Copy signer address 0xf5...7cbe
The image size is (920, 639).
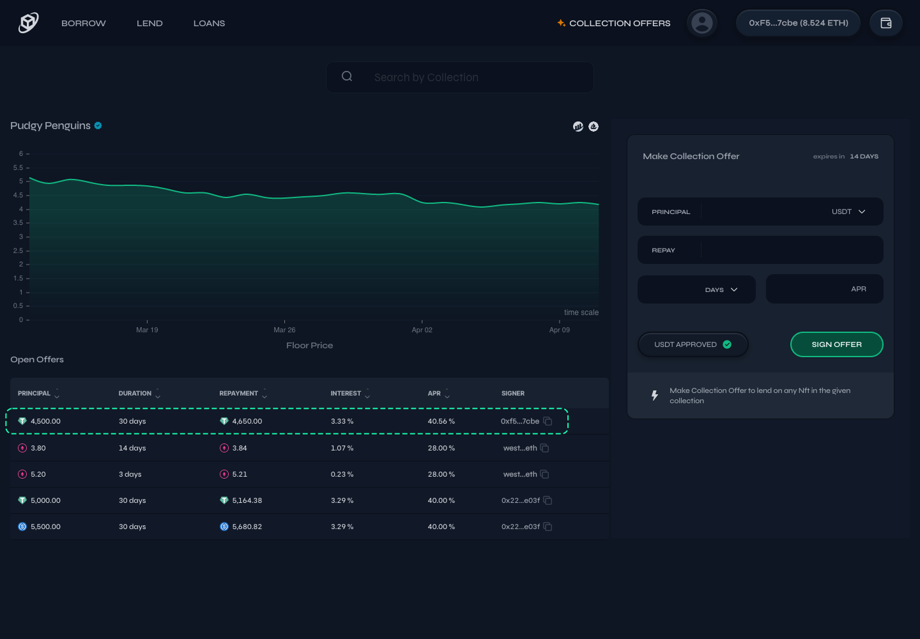(x=548, y=421)
